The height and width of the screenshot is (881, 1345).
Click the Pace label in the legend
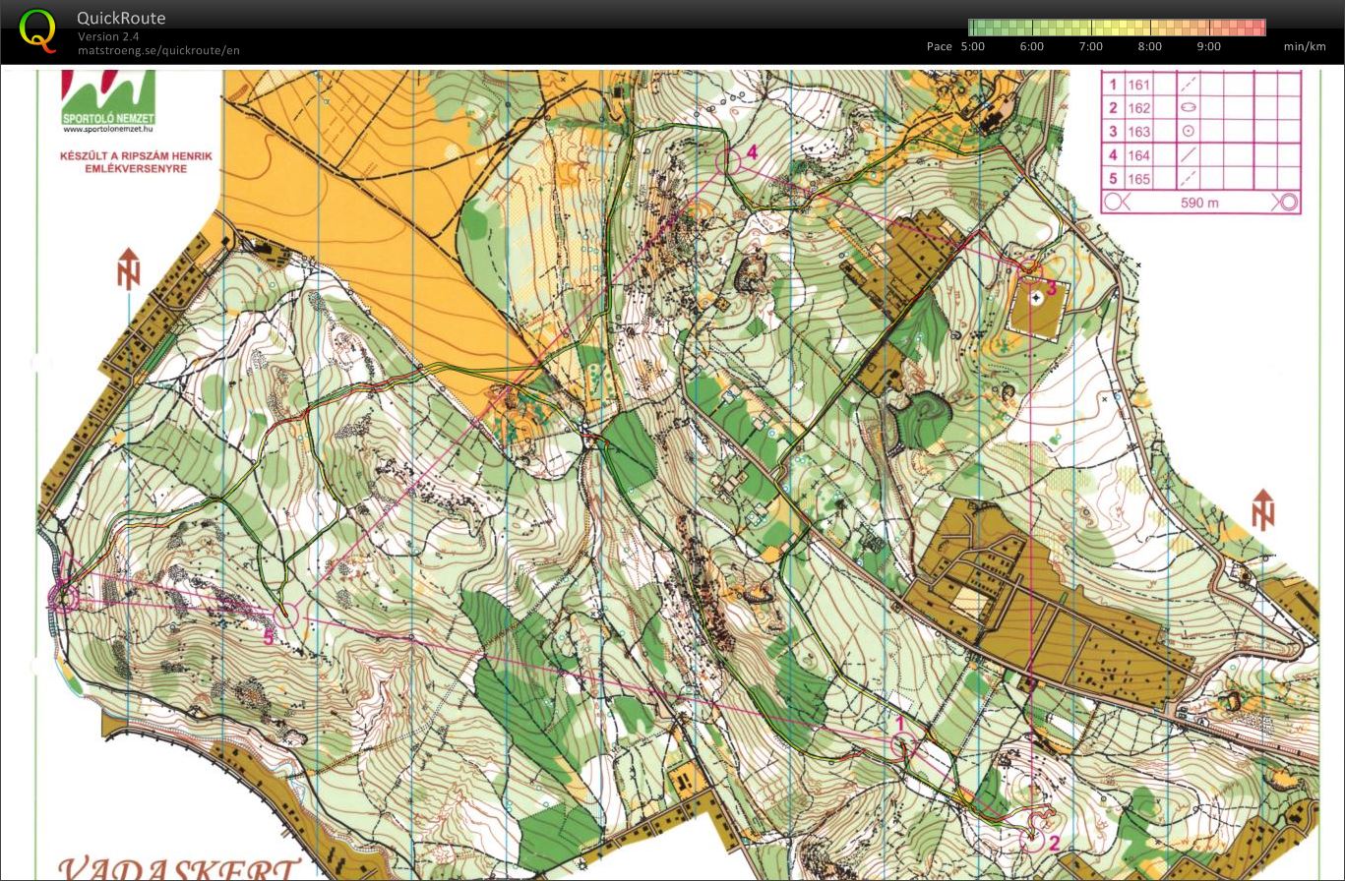(940, 46)
